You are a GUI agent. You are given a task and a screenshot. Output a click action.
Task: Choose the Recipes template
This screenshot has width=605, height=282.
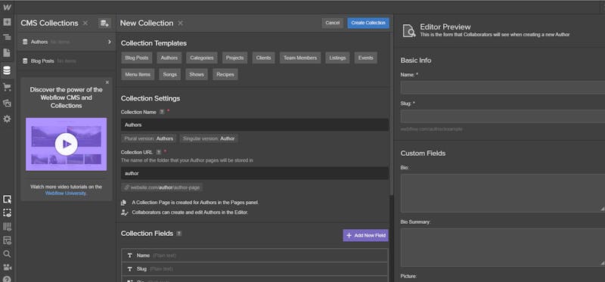click(225, 74)
